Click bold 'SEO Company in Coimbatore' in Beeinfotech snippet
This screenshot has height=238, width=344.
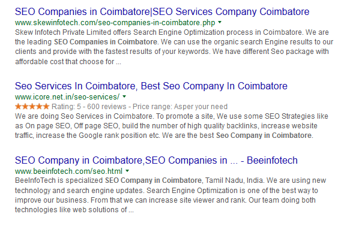[153, 180]
